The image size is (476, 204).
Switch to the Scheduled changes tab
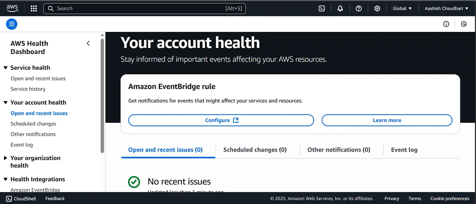[x=255, y=149]
